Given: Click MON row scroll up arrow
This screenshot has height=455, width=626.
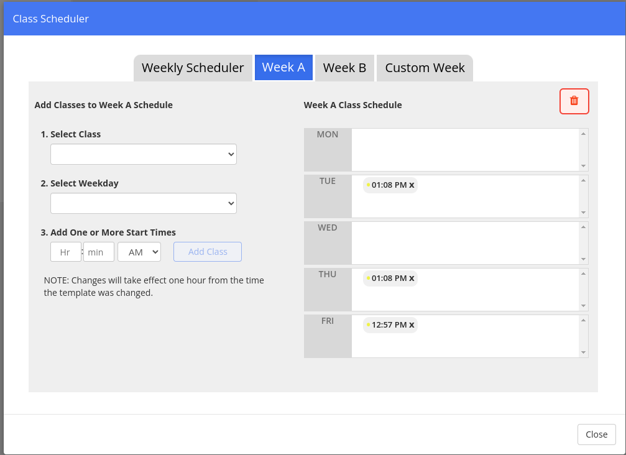Looking at the screenshot, I should click(x=583, y=134).
